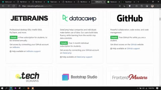Follow the GitHub website link
The height and width of the screenshot is (90, 161).
(x=134, y=44)
